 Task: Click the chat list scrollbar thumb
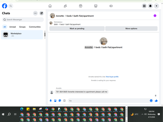[x=45, y=34]
